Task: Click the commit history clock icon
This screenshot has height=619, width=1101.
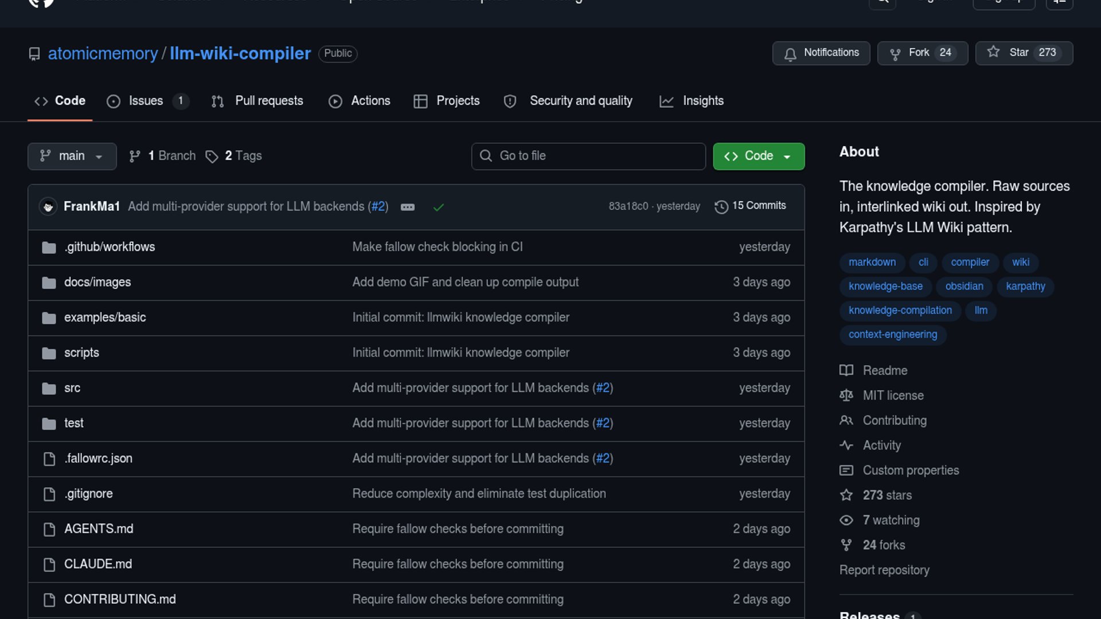Action: point(721,206)
